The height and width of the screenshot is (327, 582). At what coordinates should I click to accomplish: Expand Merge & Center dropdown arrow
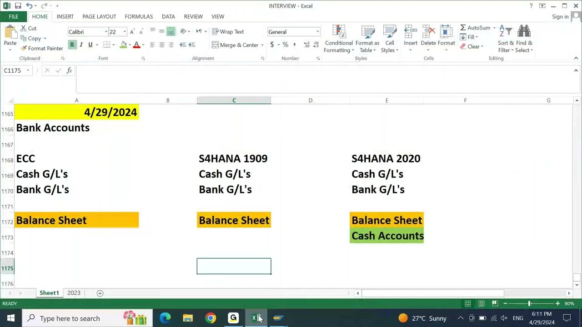(x=262, y=45)
